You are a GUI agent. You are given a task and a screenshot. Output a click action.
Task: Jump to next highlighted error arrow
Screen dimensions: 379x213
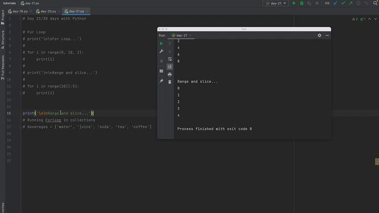point(375,19)
